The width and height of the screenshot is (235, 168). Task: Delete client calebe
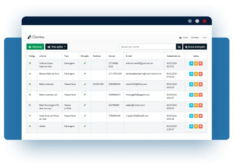click(200, 126)
